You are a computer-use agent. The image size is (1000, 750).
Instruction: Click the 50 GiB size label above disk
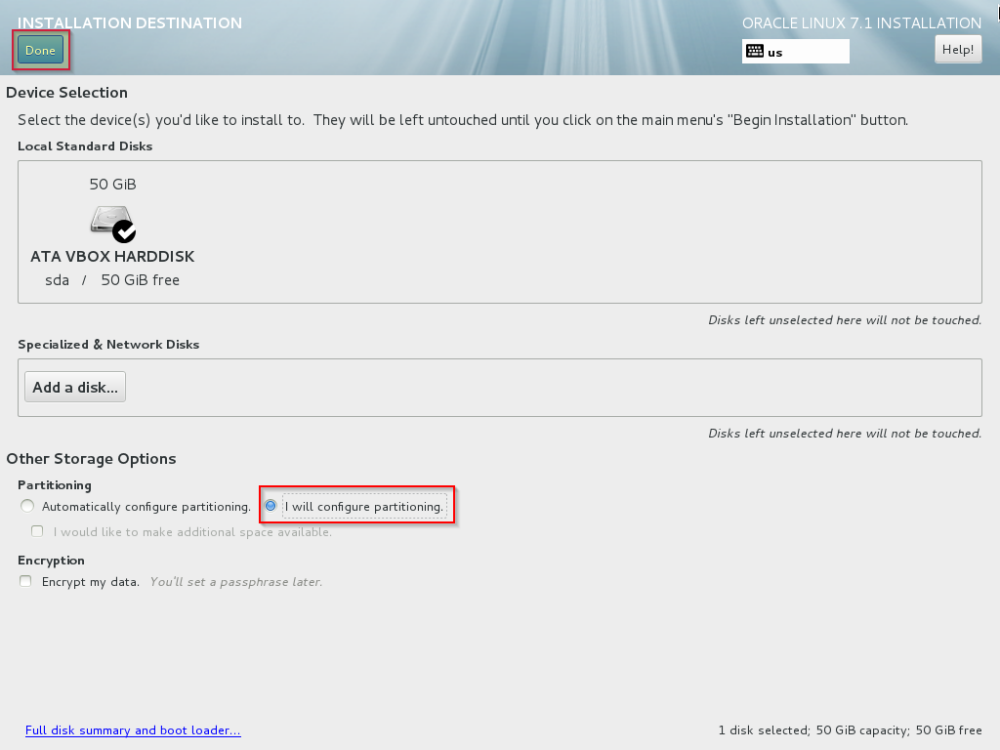[113, 185]
